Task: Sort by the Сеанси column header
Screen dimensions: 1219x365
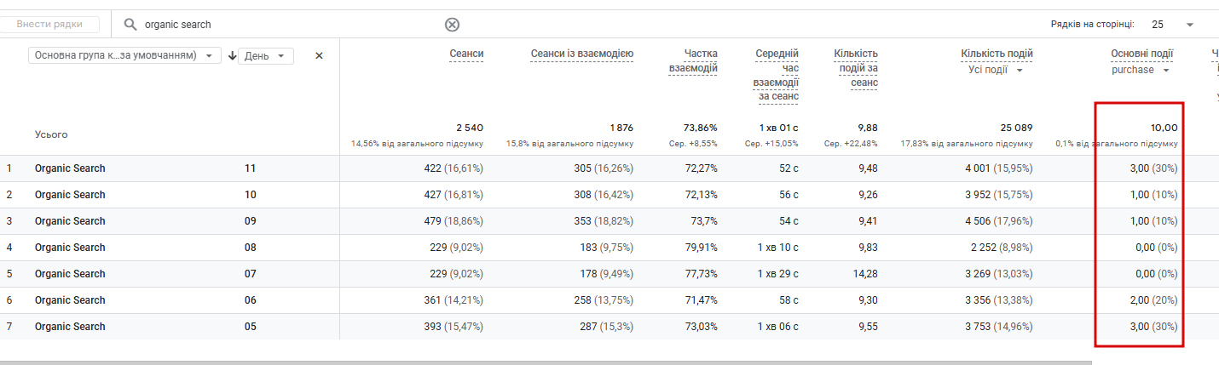Action: [466, 54]
